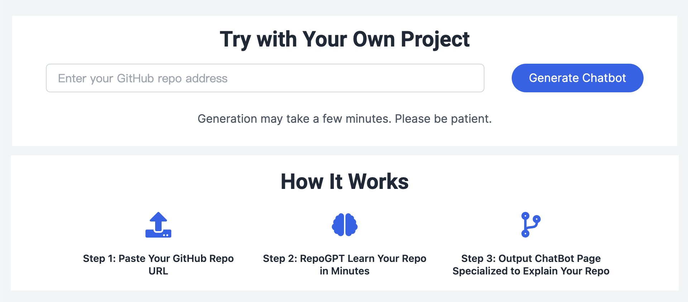
Task: Click the 'Generation may take a few minutes' notice
Action: pyautogui.click(x=344, y=119)
